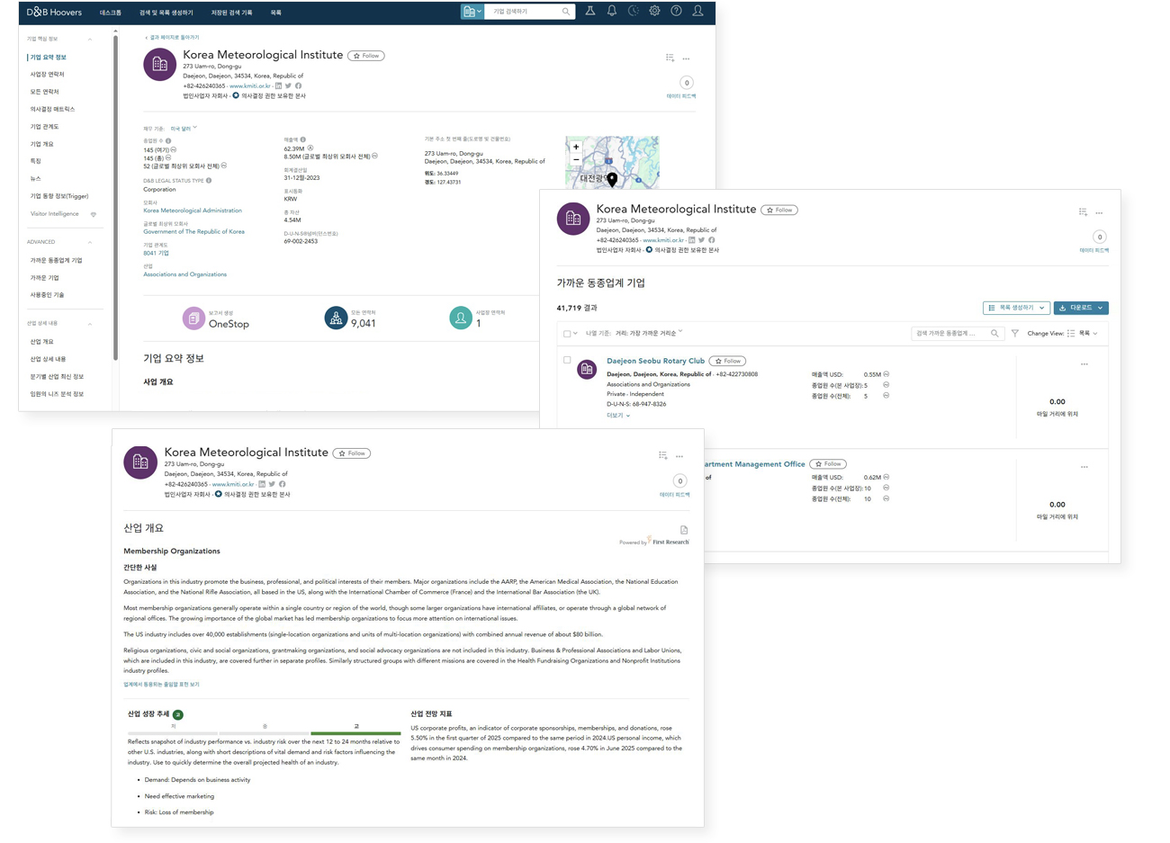1170x843 pixels.
Task: Zoom in on the Daejeon map
Action: [x=576, y=147]
